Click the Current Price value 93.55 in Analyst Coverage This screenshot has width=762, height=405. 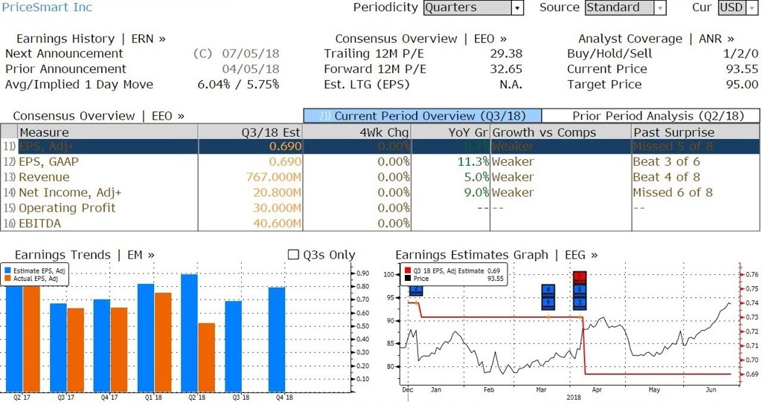[x=742, y=69]
